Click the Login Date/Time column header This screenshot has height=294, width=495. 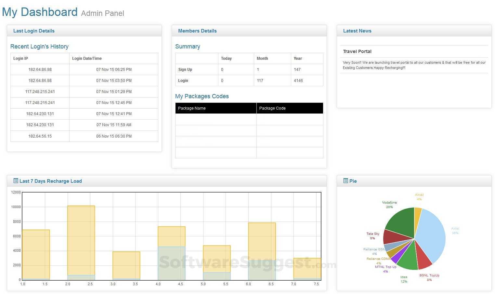114,59
